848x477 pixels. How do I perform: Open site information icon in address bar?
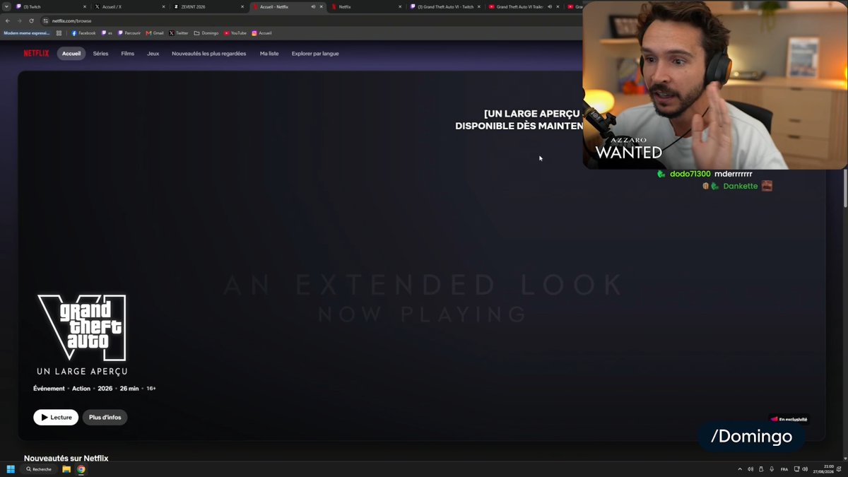pos(46,20)
